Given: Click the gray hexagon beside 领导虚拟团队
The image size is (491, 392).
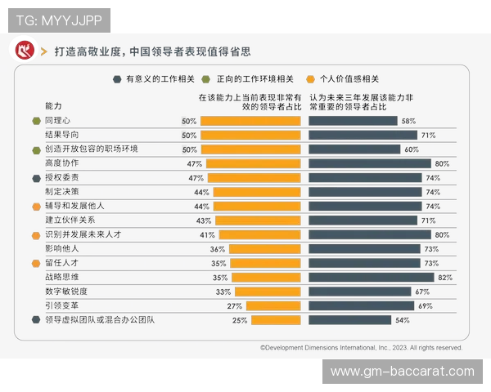Looking at the screenshot, I should 36,319.
